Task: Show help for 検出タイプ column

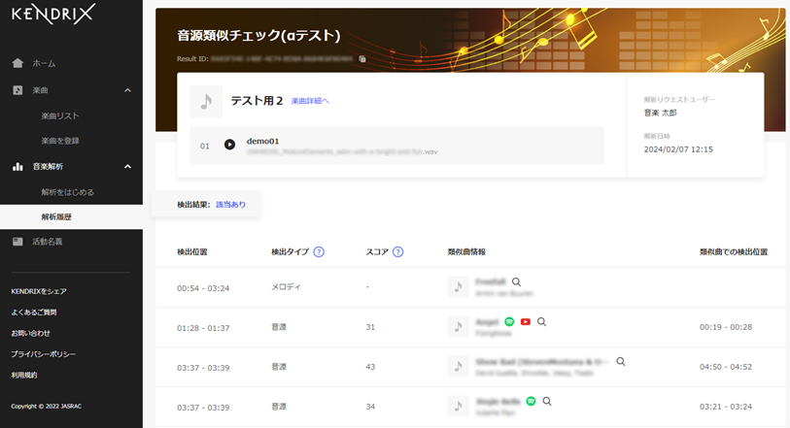Action: [x=319, y=252]
